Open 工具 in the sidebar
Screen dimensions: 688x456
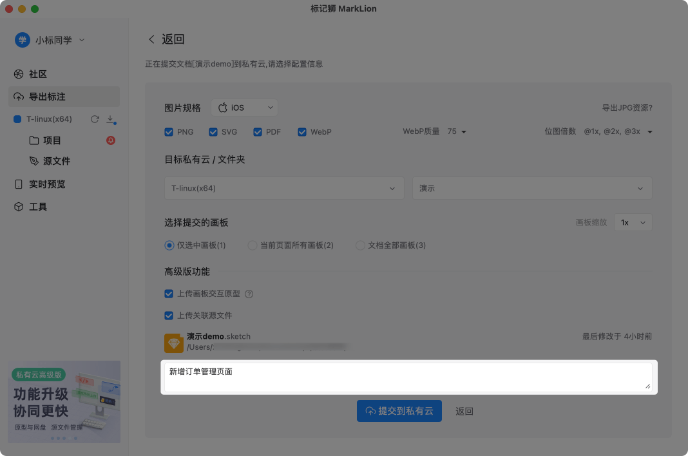[x=37, y=207]
